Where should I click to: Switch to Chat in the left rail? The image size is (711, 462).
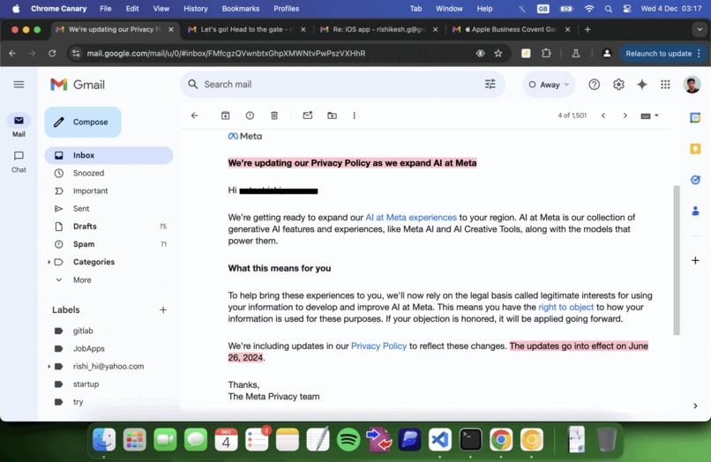tap(19, 161)
